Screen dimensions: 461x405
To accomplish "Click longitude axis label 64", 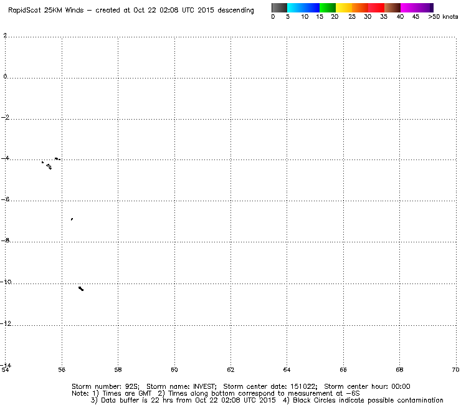I will (287, 369).
